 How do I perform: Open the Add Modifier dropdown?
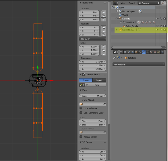click(x=139, y=64)
